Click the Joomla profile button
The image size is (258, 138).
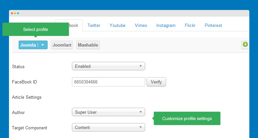pos(28,45)
